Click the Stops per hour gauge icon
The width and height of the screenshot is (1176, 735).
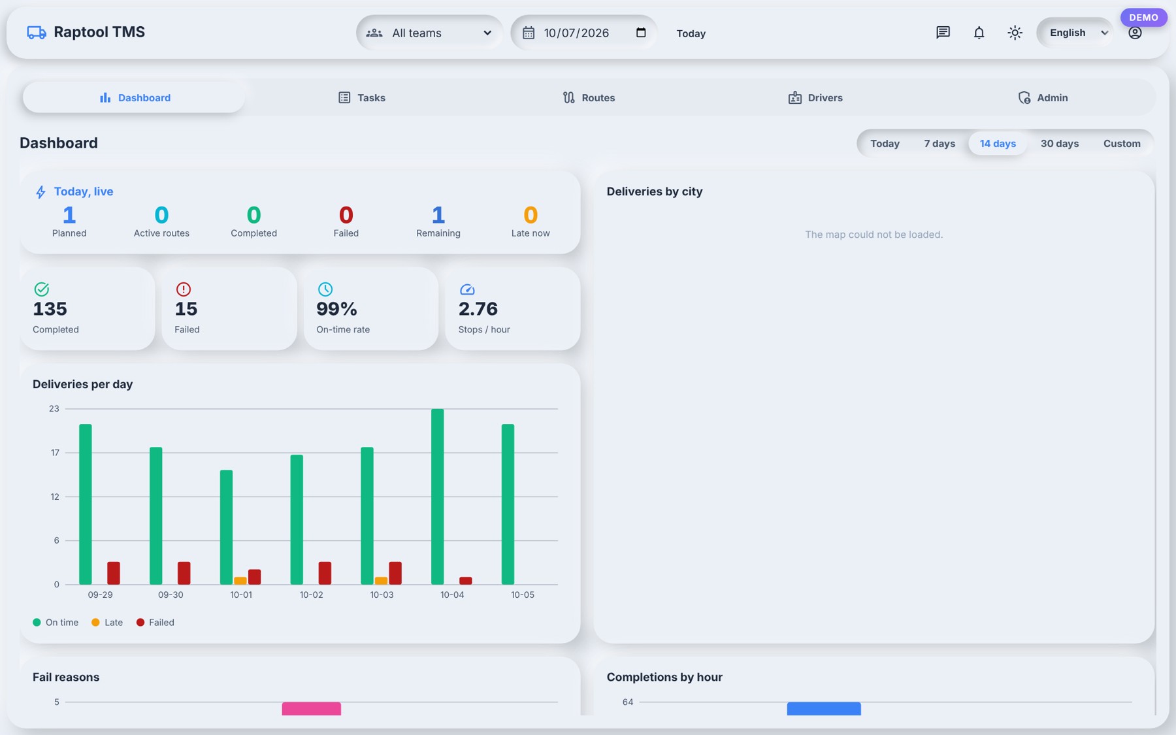466,289
